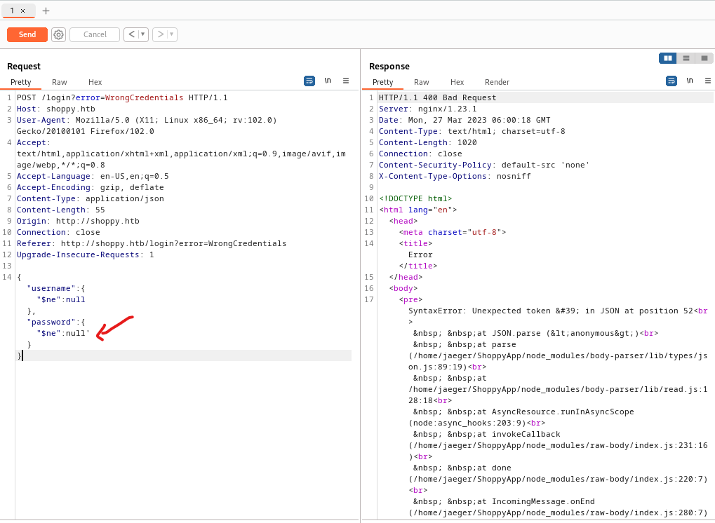Click the X-Content-Type-Options header
Viewport: 715px width, 523px height.
click(x=455, y=176)
